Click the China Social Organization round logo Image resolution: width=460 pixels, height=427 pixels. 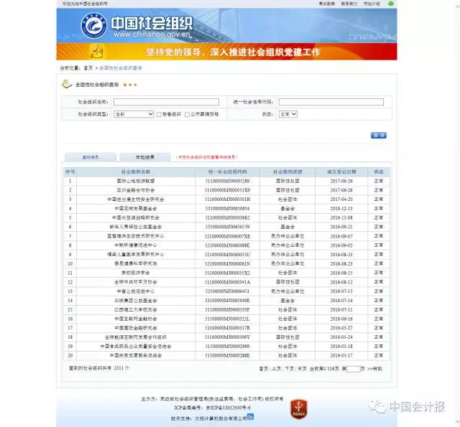(x=93, y=26)
